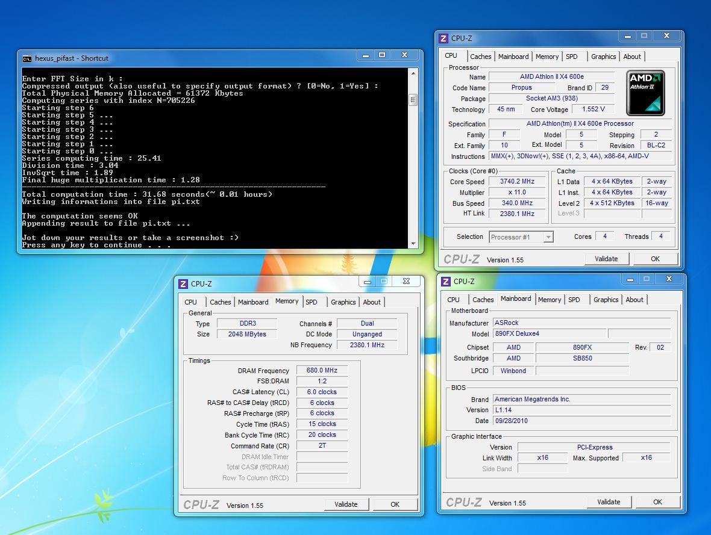Open the Processor #1 selection dropdown
This screenshot has width=711, height=535.
[521, 237]
